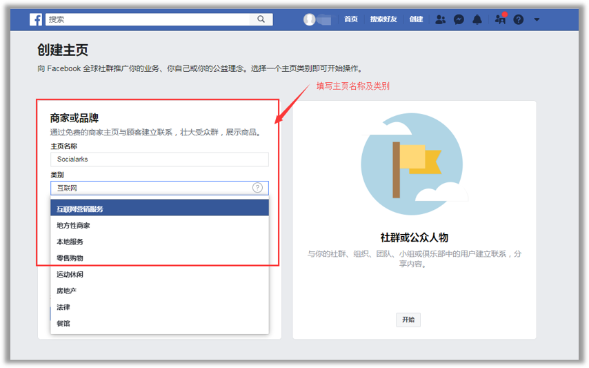Select 互联网营销服务 from the category list
The width and height of the screenshot is (589, 368).
point(159,209)
